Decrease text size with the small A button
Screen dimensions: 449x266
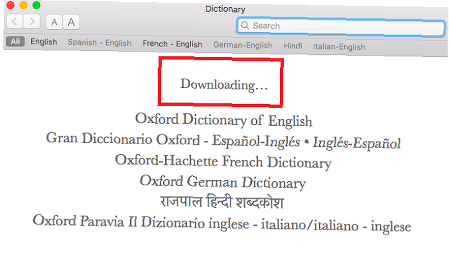(x=54, y=22)
